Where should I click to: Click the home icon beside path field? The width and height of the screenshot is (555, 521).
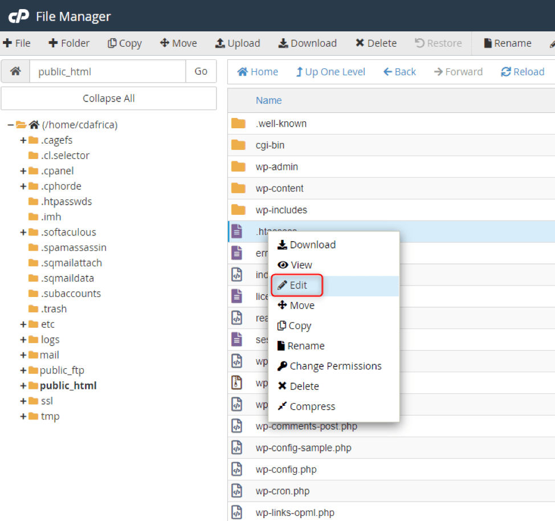pyautogui.click(x=15, y=71)
